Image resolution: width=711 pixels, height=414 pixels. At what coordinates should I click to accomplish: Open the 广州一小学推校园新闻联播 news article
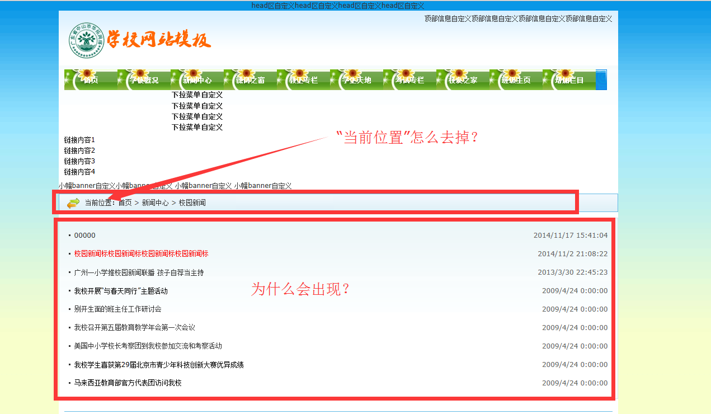[x=139, y=272]
